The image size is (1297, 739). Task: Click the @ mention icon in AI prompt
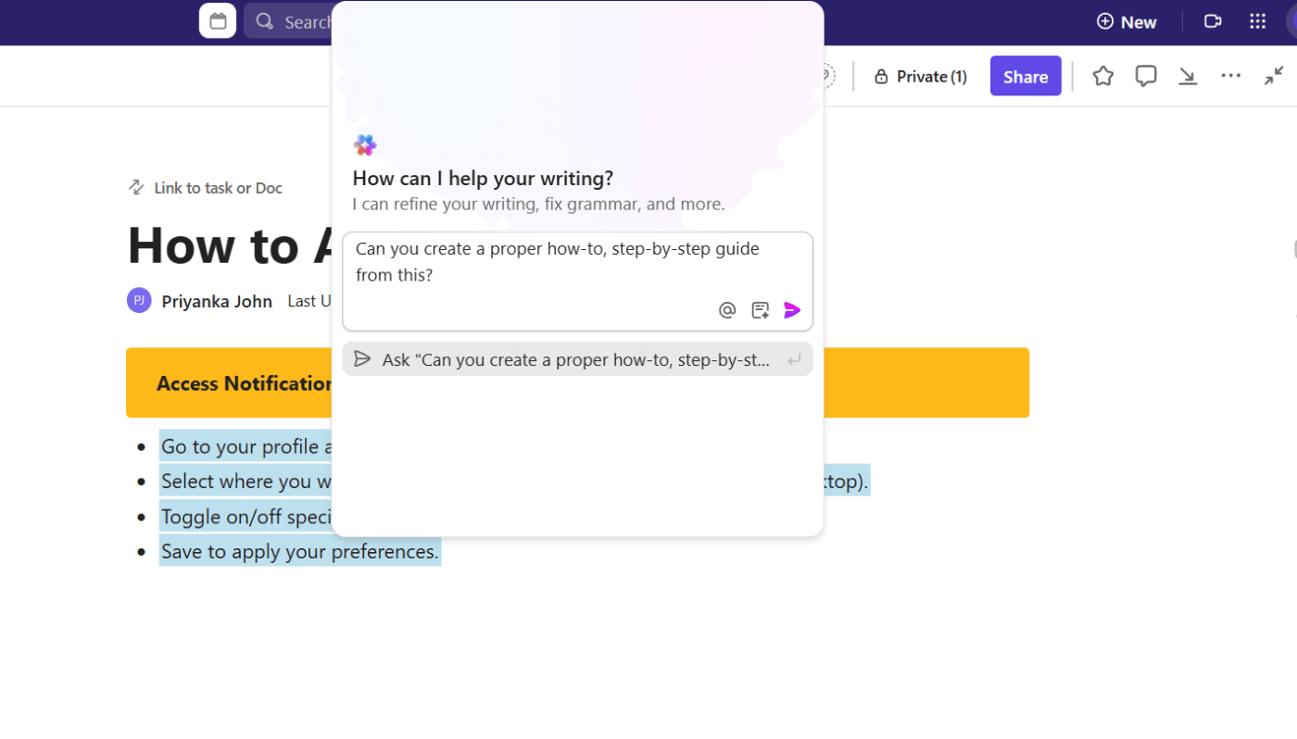click(x=727, y=309)
